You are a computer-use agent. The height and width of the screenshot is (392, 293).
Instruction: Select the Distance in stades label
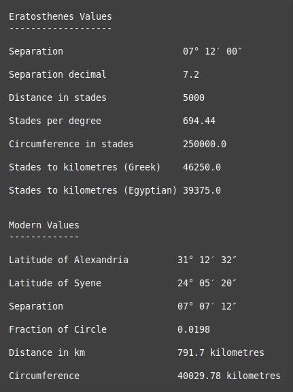[x=58, y=97]
